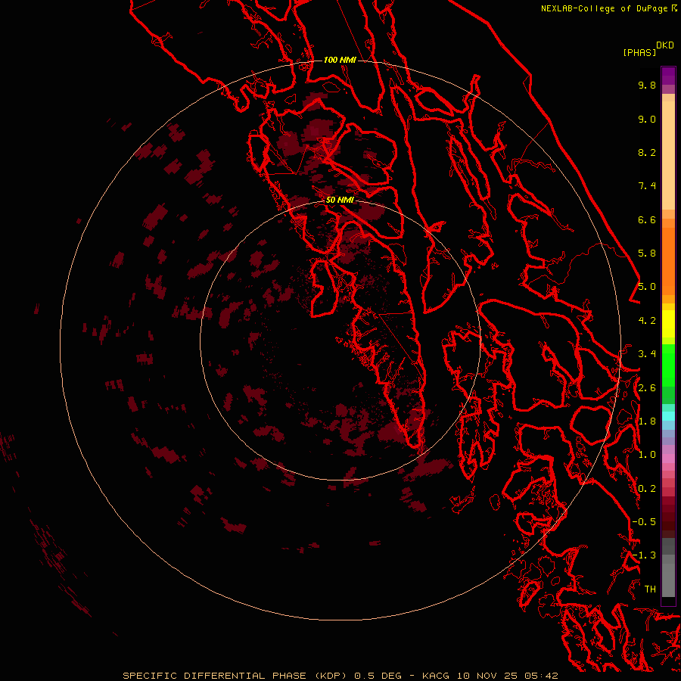Click the 5.0 legend value
Image resolution: width=681 pixels, height=681 pixels.
pos(647,287)
